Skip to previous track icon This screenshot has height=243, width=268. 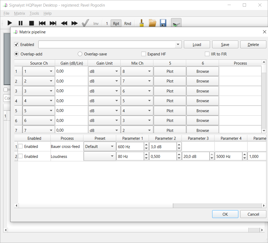[42, 23]
